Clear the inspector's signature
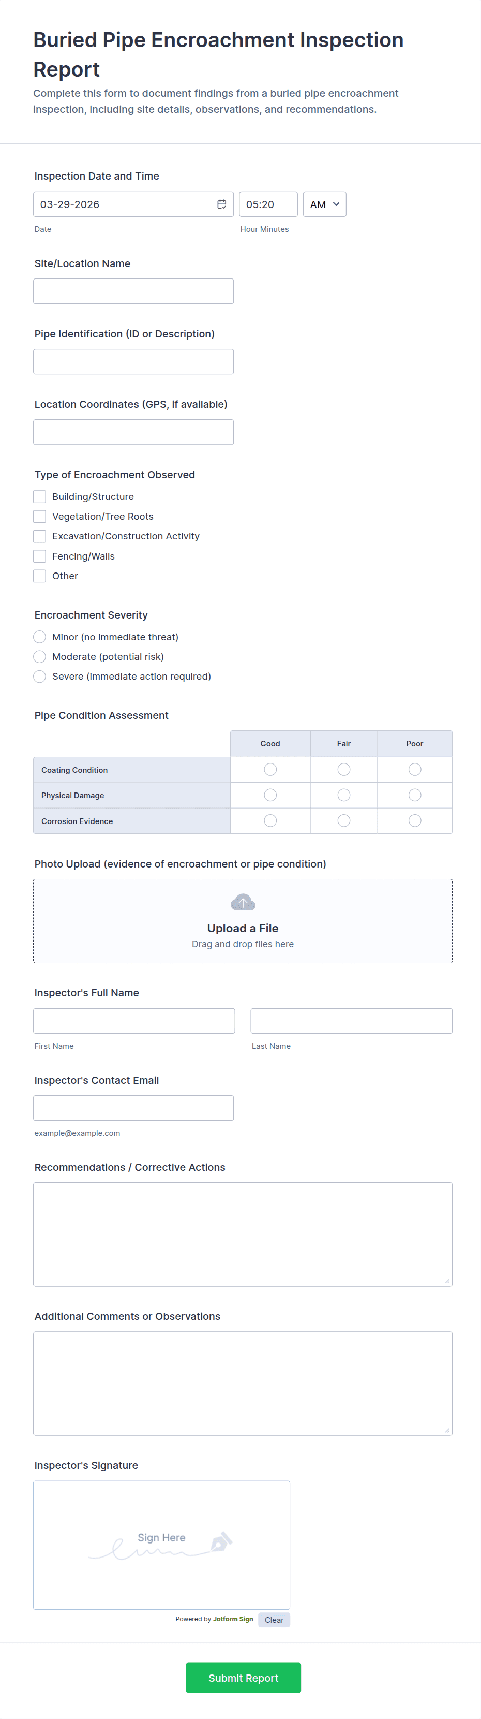481x1719 pixels. [x=274, y=1620]
